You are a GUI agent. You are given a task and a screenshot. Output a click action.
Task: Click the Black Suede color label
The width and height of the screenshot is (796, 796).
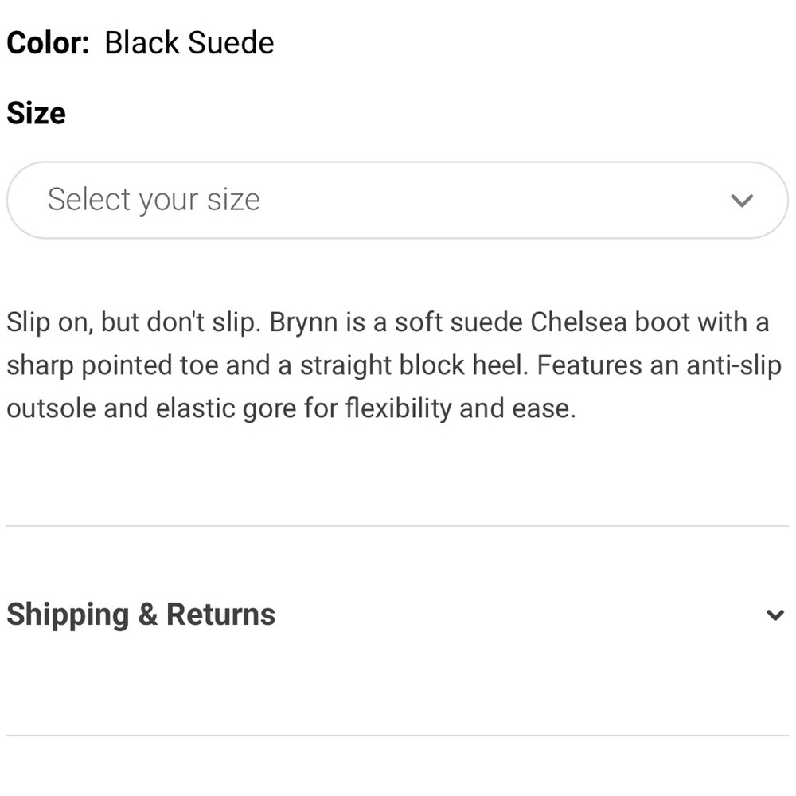point(188,42)
